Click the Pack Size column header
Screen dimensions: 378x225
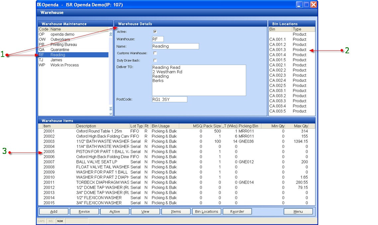pyautogui.click(x=212, y=126)
